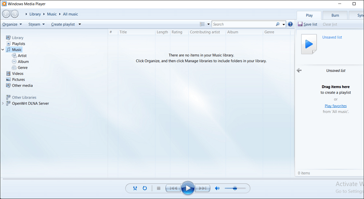This screenshot has width=364, height=199.
Task: Click the Clear list button
Action: pyautogui.click(x=330, y=24)
